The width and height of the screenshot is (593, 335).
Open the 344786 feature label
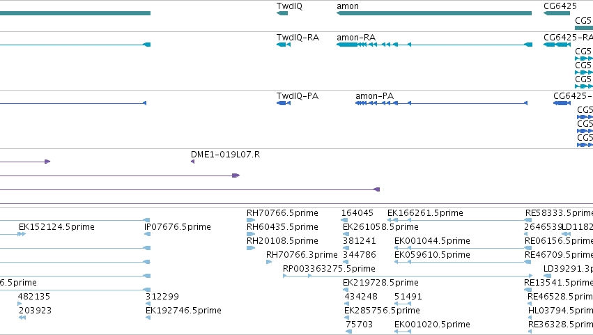360,255
